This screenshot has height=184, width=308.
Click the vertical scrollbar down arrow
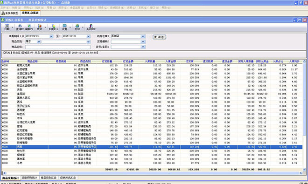[304, 170]
